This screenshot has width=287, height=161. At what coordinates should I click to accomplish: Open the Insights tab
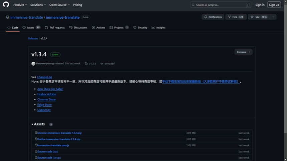click(x=159, y=28)
